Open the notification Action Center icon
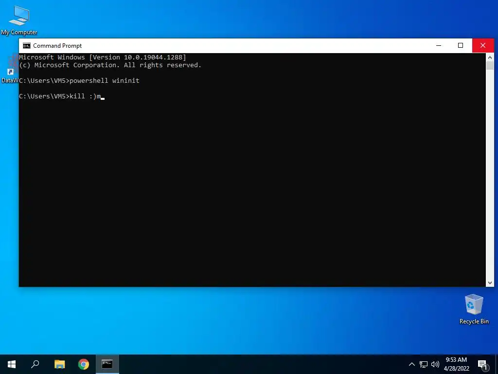This screenshot has height=374, width=498. 483,365
